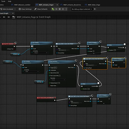129x129 pixels.
Task: Go back using the left arrow icon
Action: [4, 17]
